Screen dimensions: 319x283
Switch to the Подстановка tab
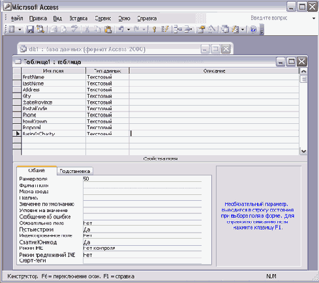click(75, 171)
